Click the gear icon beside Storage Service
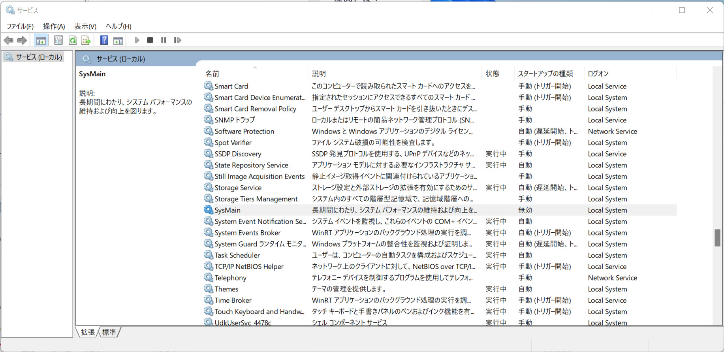This screenshot has height=352, width=724. (209, 187)
